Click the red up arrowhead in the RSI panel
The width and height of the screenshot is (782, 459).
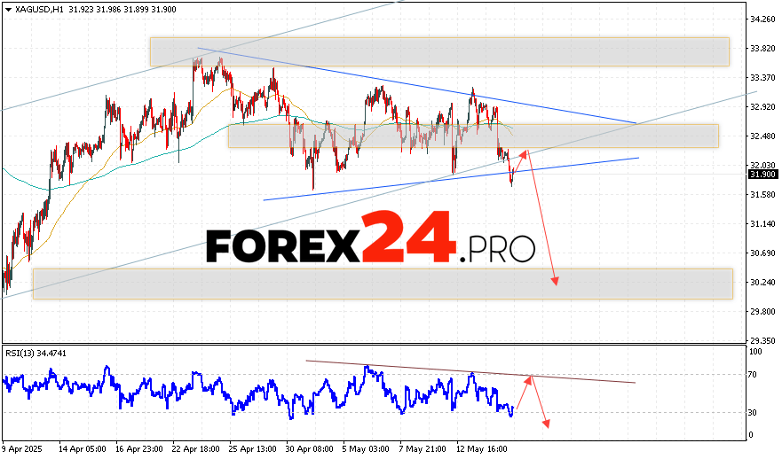531,379
